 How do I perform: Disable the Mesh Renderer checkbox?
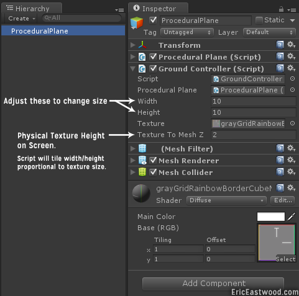coord(153,160)
